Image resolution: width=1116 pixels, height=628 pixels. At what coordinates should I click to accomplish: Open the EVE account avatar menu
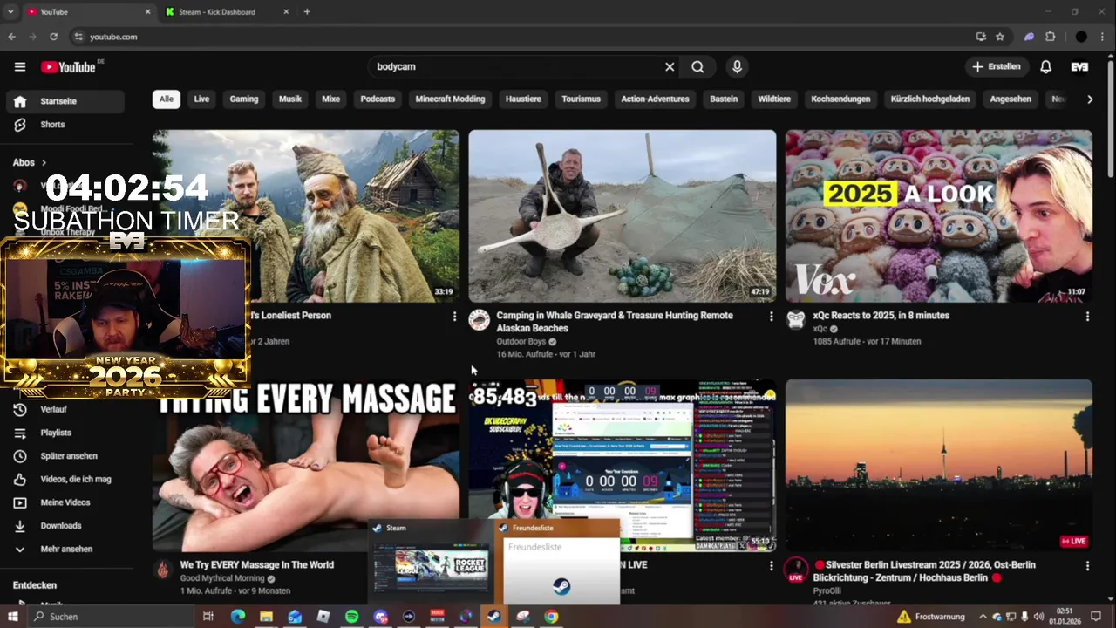click(x=1079, y=66)
